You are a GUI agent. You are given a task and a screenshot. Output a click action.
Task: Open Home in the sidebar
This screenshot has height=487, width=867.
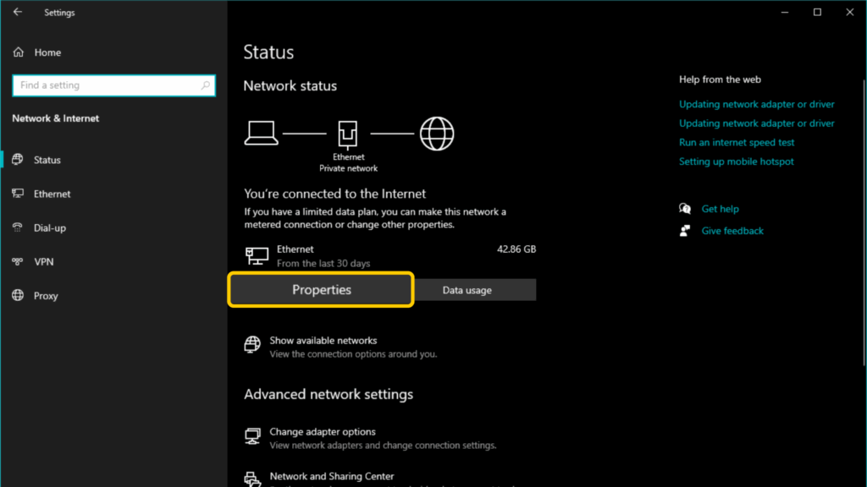tap(47, 52)
